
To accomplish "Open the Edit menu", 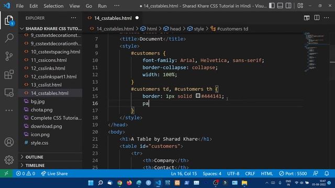I will tap(33, 6).
